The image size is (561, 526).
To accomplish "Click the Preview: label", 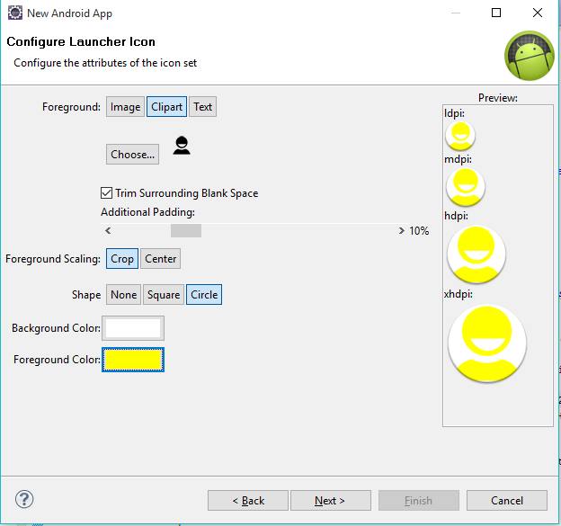I will [498, 98].
